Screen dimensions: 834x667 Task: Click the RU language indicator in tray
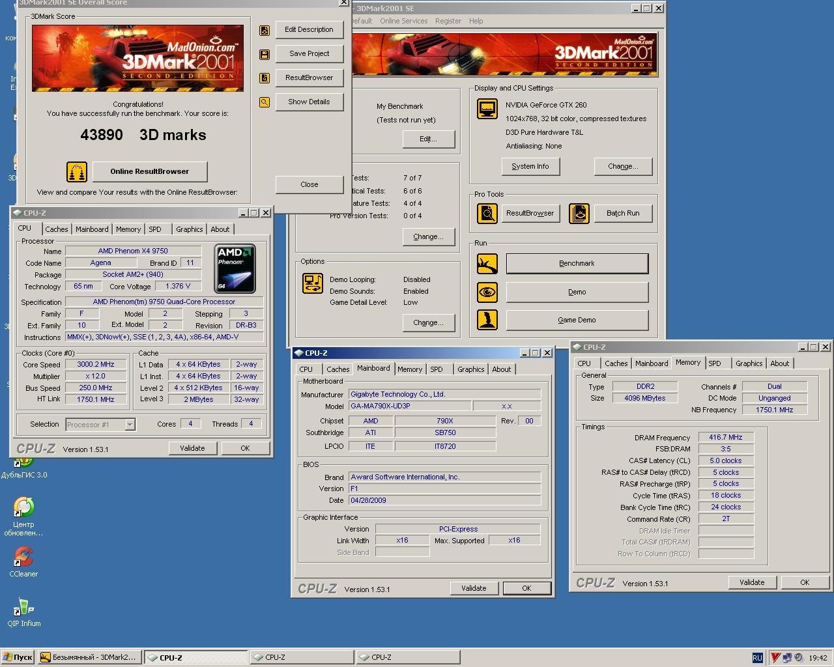point(757,658)
